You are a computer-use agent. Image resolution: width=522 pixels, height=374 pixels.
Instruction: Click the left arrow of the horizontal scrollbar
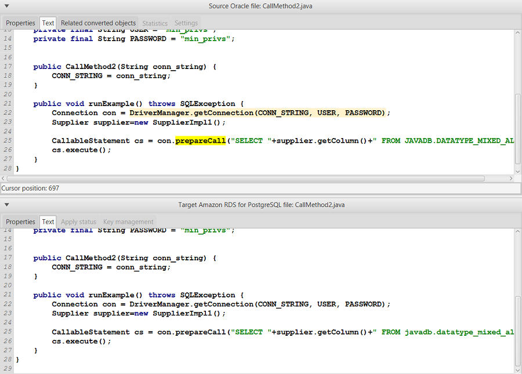(3, 178)
